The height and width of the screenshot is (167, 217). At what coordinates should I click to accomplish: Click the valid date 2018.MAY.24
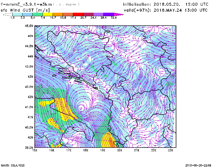[x=168, y=10]
